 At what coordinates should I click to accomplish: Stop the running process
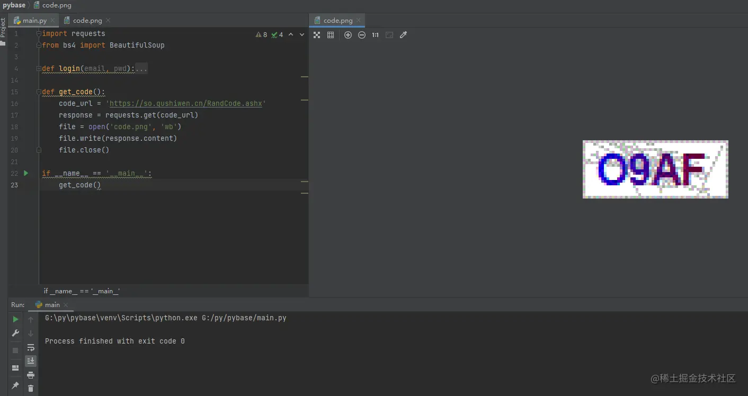15,350
